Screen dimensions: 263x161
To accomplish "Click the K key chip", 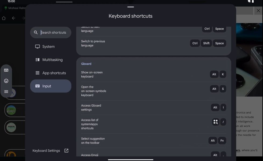I will pos(223,74).
